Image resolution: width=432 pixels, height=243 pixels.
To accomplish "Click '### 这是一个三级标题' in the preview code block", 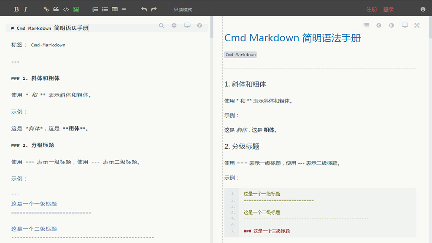I will pyautogui.click(x=267, y=231).
